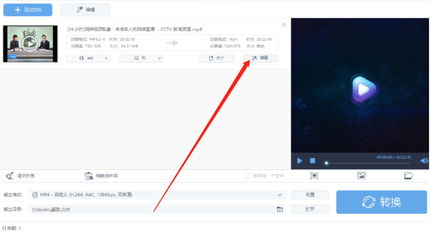The height and width of the screenshot is (237, 430).
Task: Remove the file with the X icon
Action: point(283,25)
